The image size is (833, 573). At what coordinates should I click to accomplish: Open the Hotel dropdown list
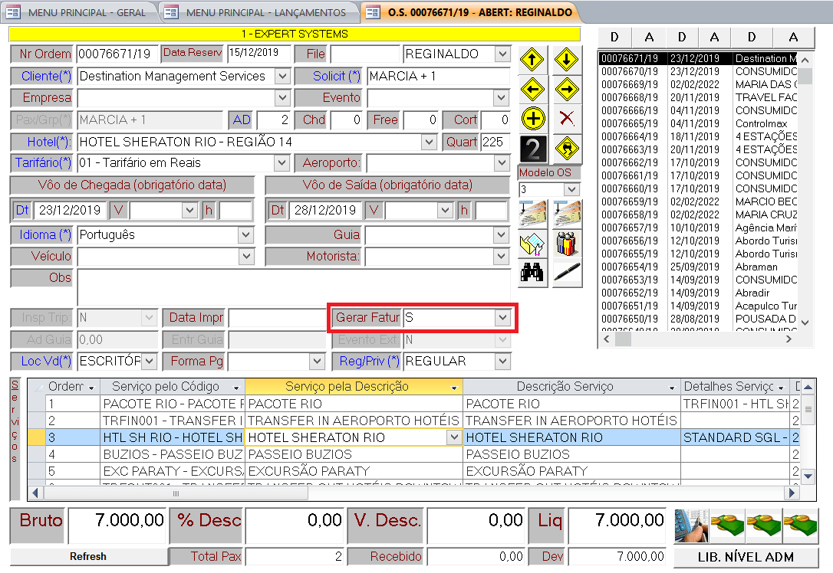(x=428, y=142)
